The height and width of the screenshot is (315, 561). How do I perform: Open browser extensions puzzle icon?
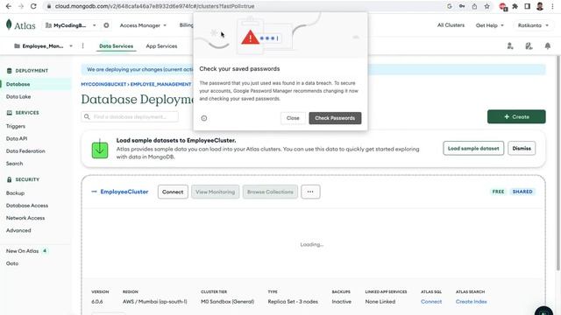pyautogui.click(x=515, y=6)
